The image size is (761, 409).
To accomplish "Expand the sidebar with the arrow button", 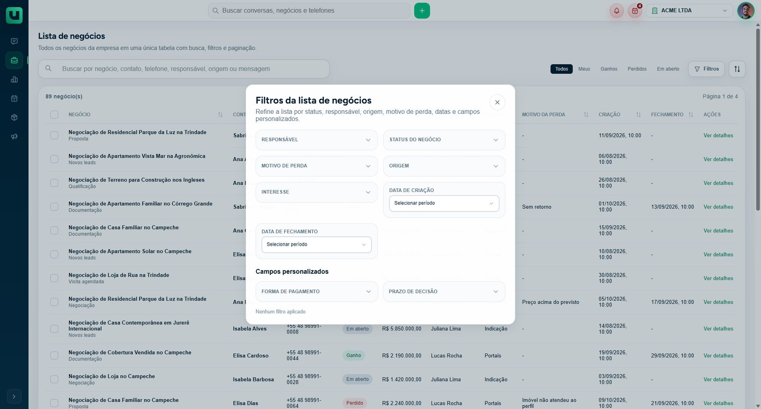I will (x=14, y=396).
